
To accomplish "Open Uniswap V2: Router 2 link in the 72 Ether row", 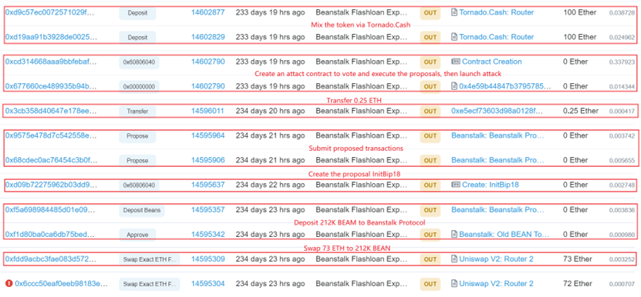I will tap(496, 284).
